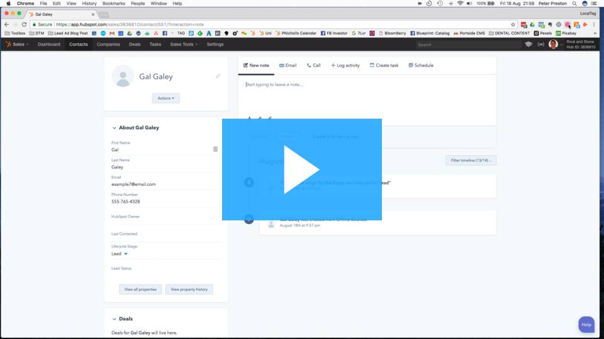
Task: Click the Help bubble button
Action: click(586, 325)
